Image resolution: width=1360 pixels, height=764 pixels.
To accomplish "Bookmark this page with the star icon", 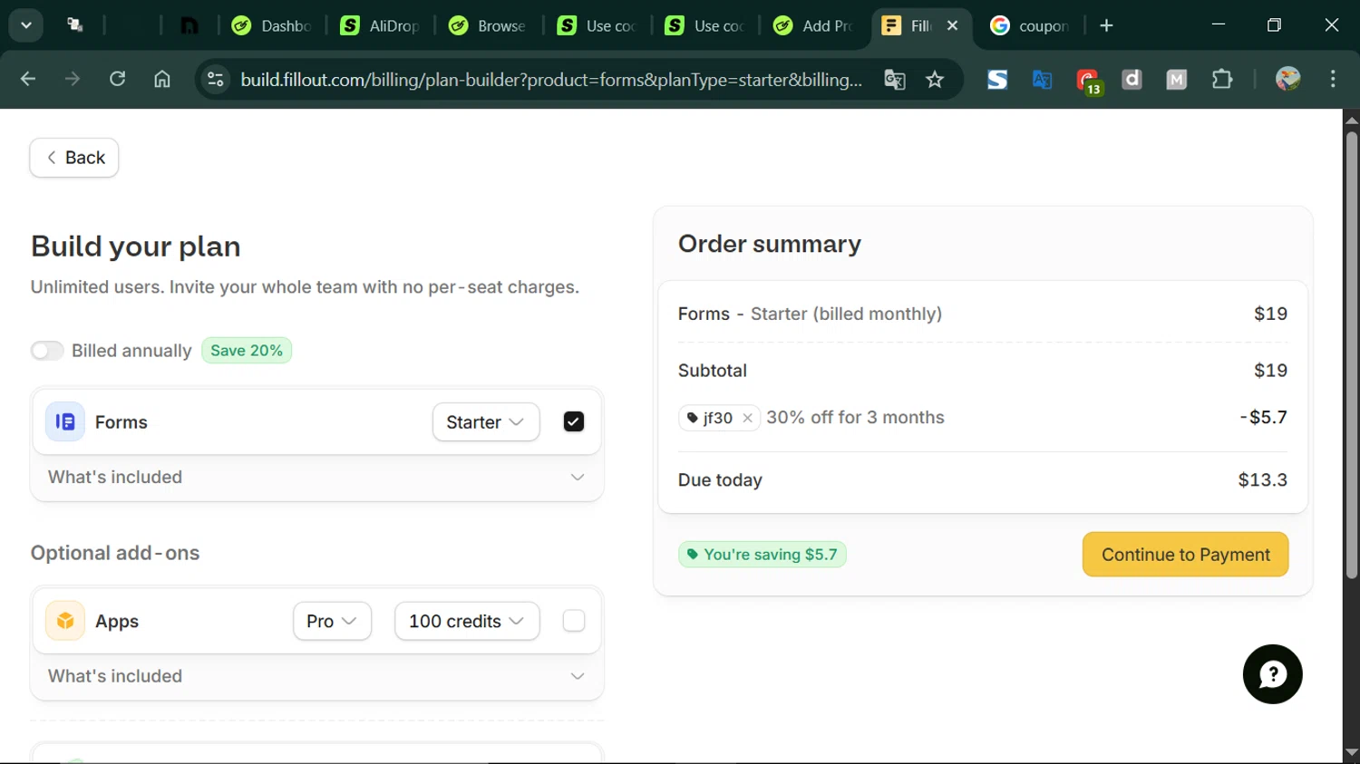I will coord(935,80).
